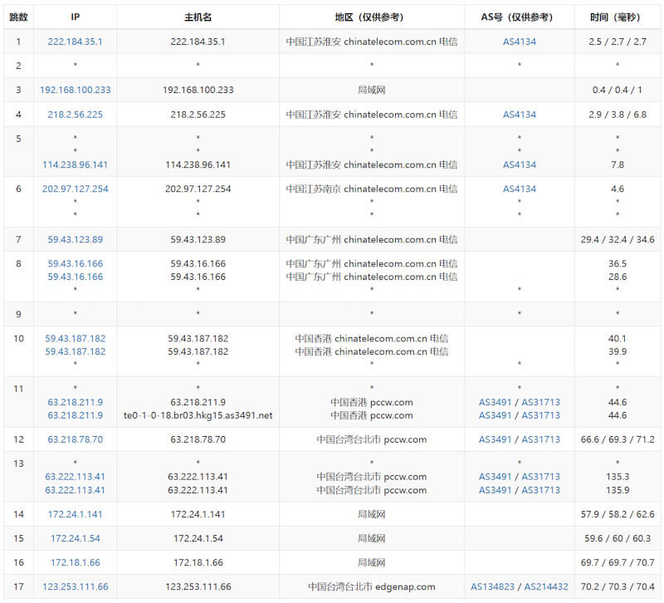The height and width of the screenshot is (603, 664).
Task: Open the blue 192.168.100.233 IP link
Action: pos(75,90)
